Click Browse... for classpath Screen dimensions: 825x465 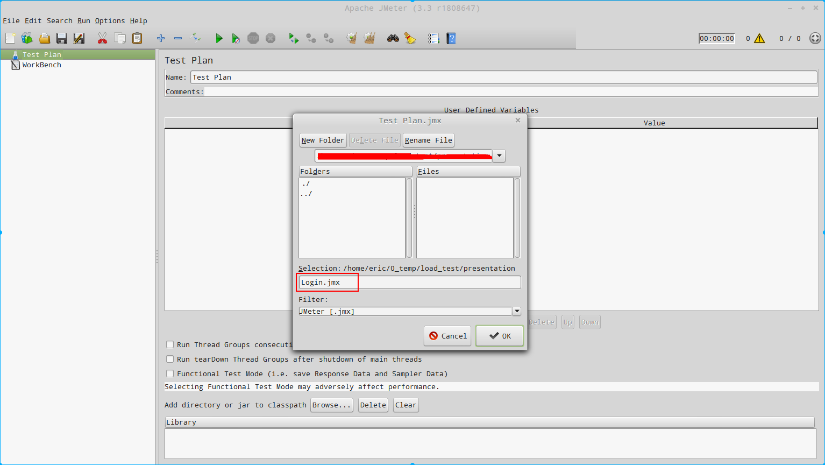click(332, 405)
